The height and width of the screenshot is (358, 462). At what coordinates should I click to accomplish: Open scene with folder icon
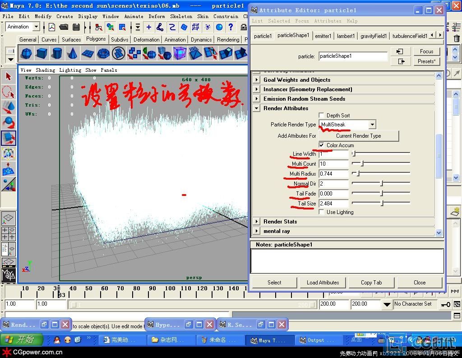[x=64, y=28]
